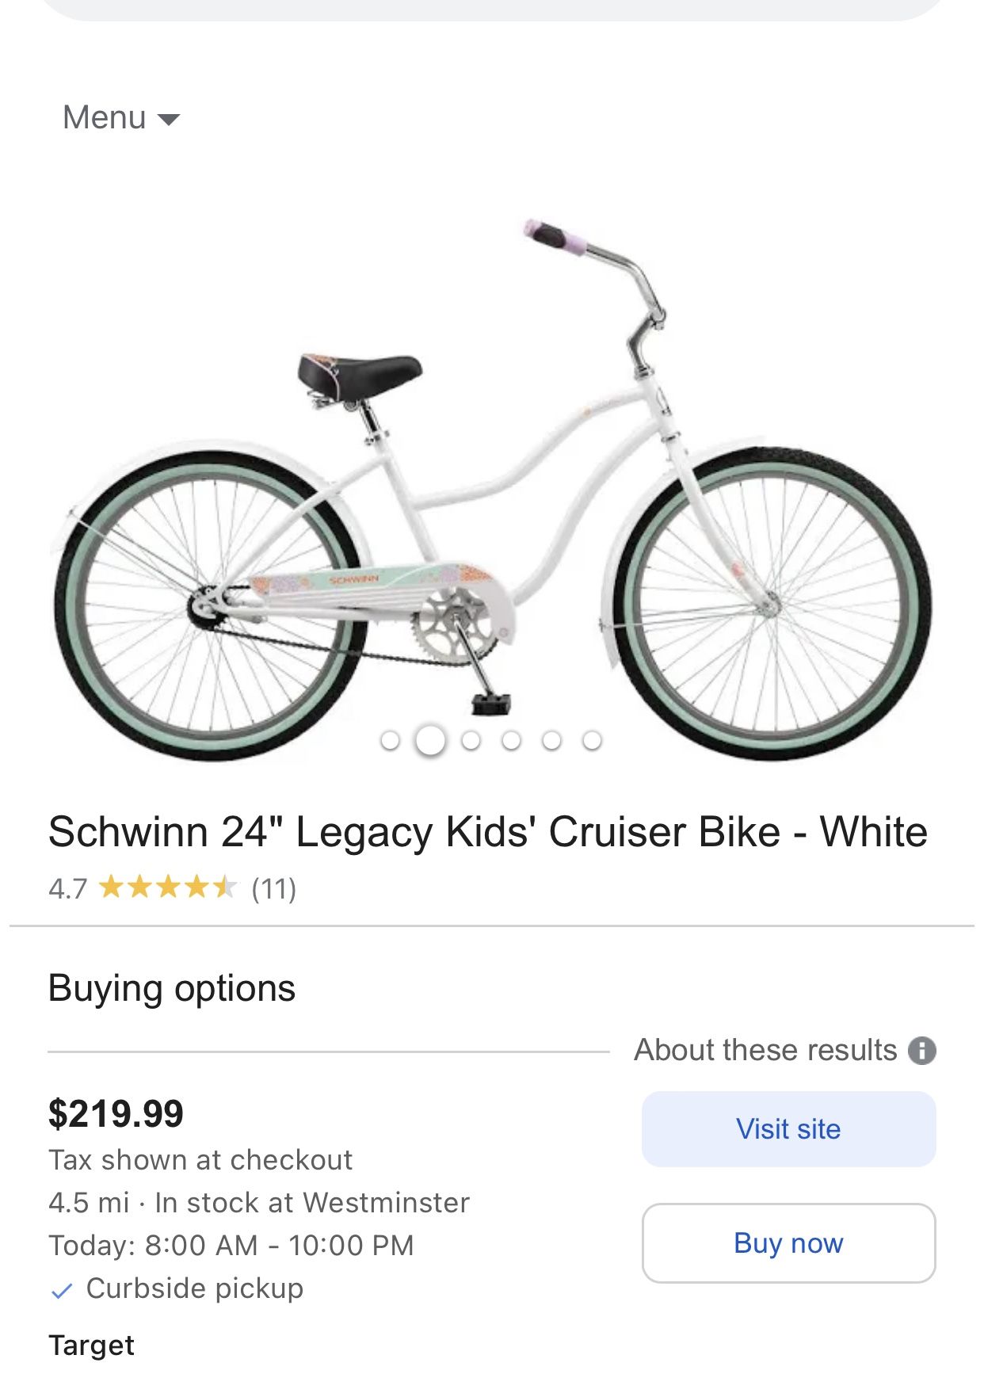Select the first carousel dot

pyautogui.click(x=391, y=742)
